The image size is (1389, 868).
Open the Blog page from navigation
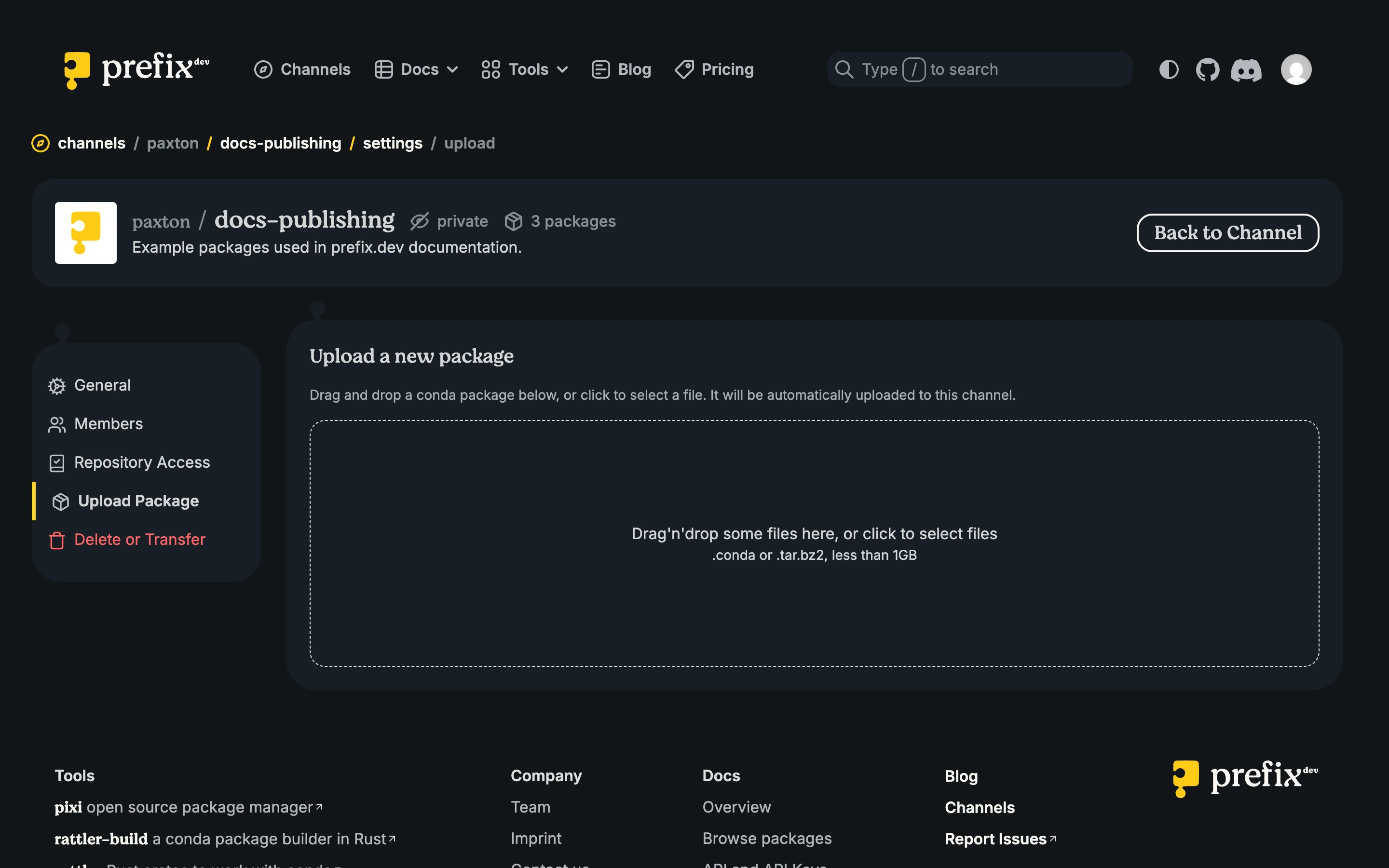click(x=621, y=69)
